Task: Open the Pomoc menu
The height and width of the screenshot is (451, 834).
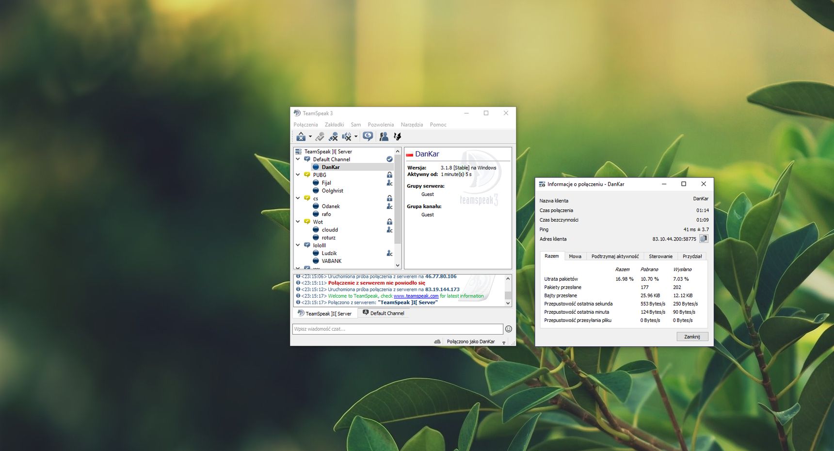Action: [x=438, y=125]
